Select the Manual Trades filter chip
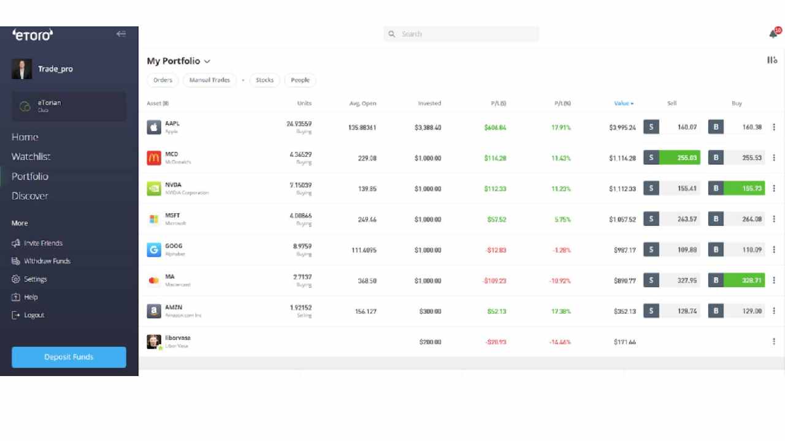This screenshot has height=441, width=785. coord(209,80)
